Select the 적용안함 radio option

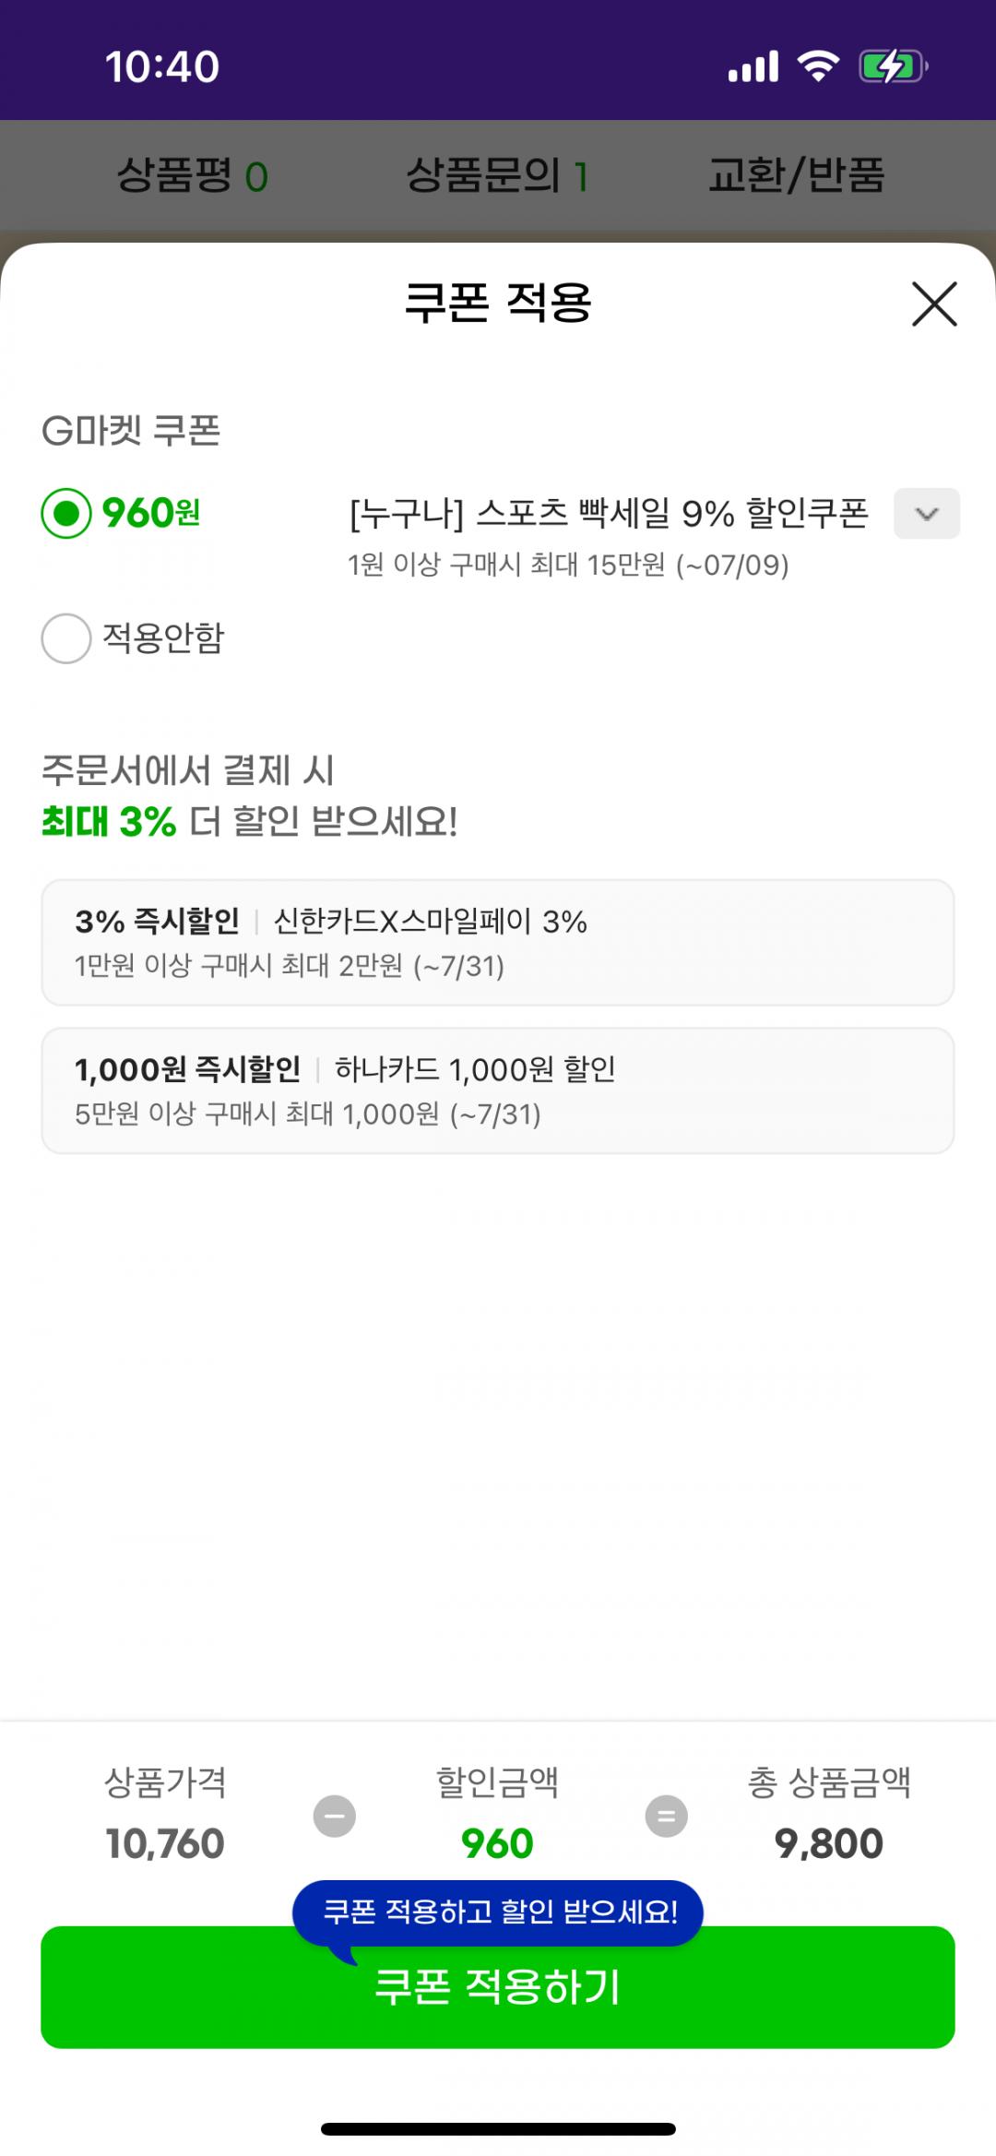[x=66, y=638]
